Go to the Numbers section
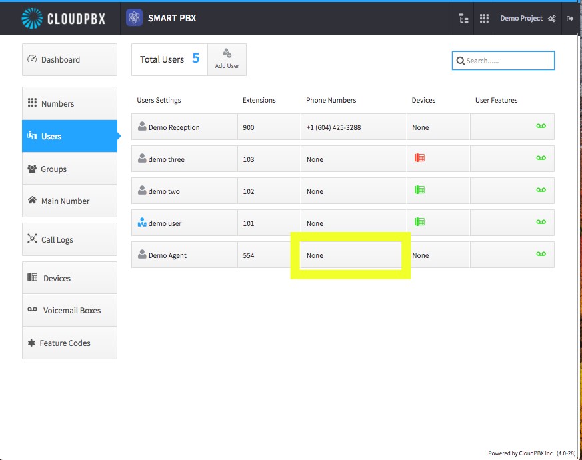This screenshot has width=582, height=460. coord(70,103)
